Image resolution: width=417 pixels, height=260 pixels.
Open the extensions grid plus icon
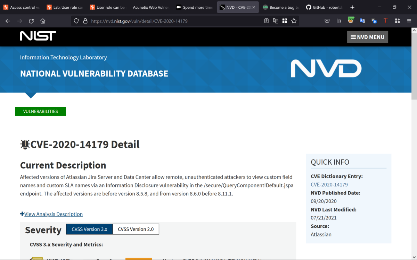click(397, 21)
